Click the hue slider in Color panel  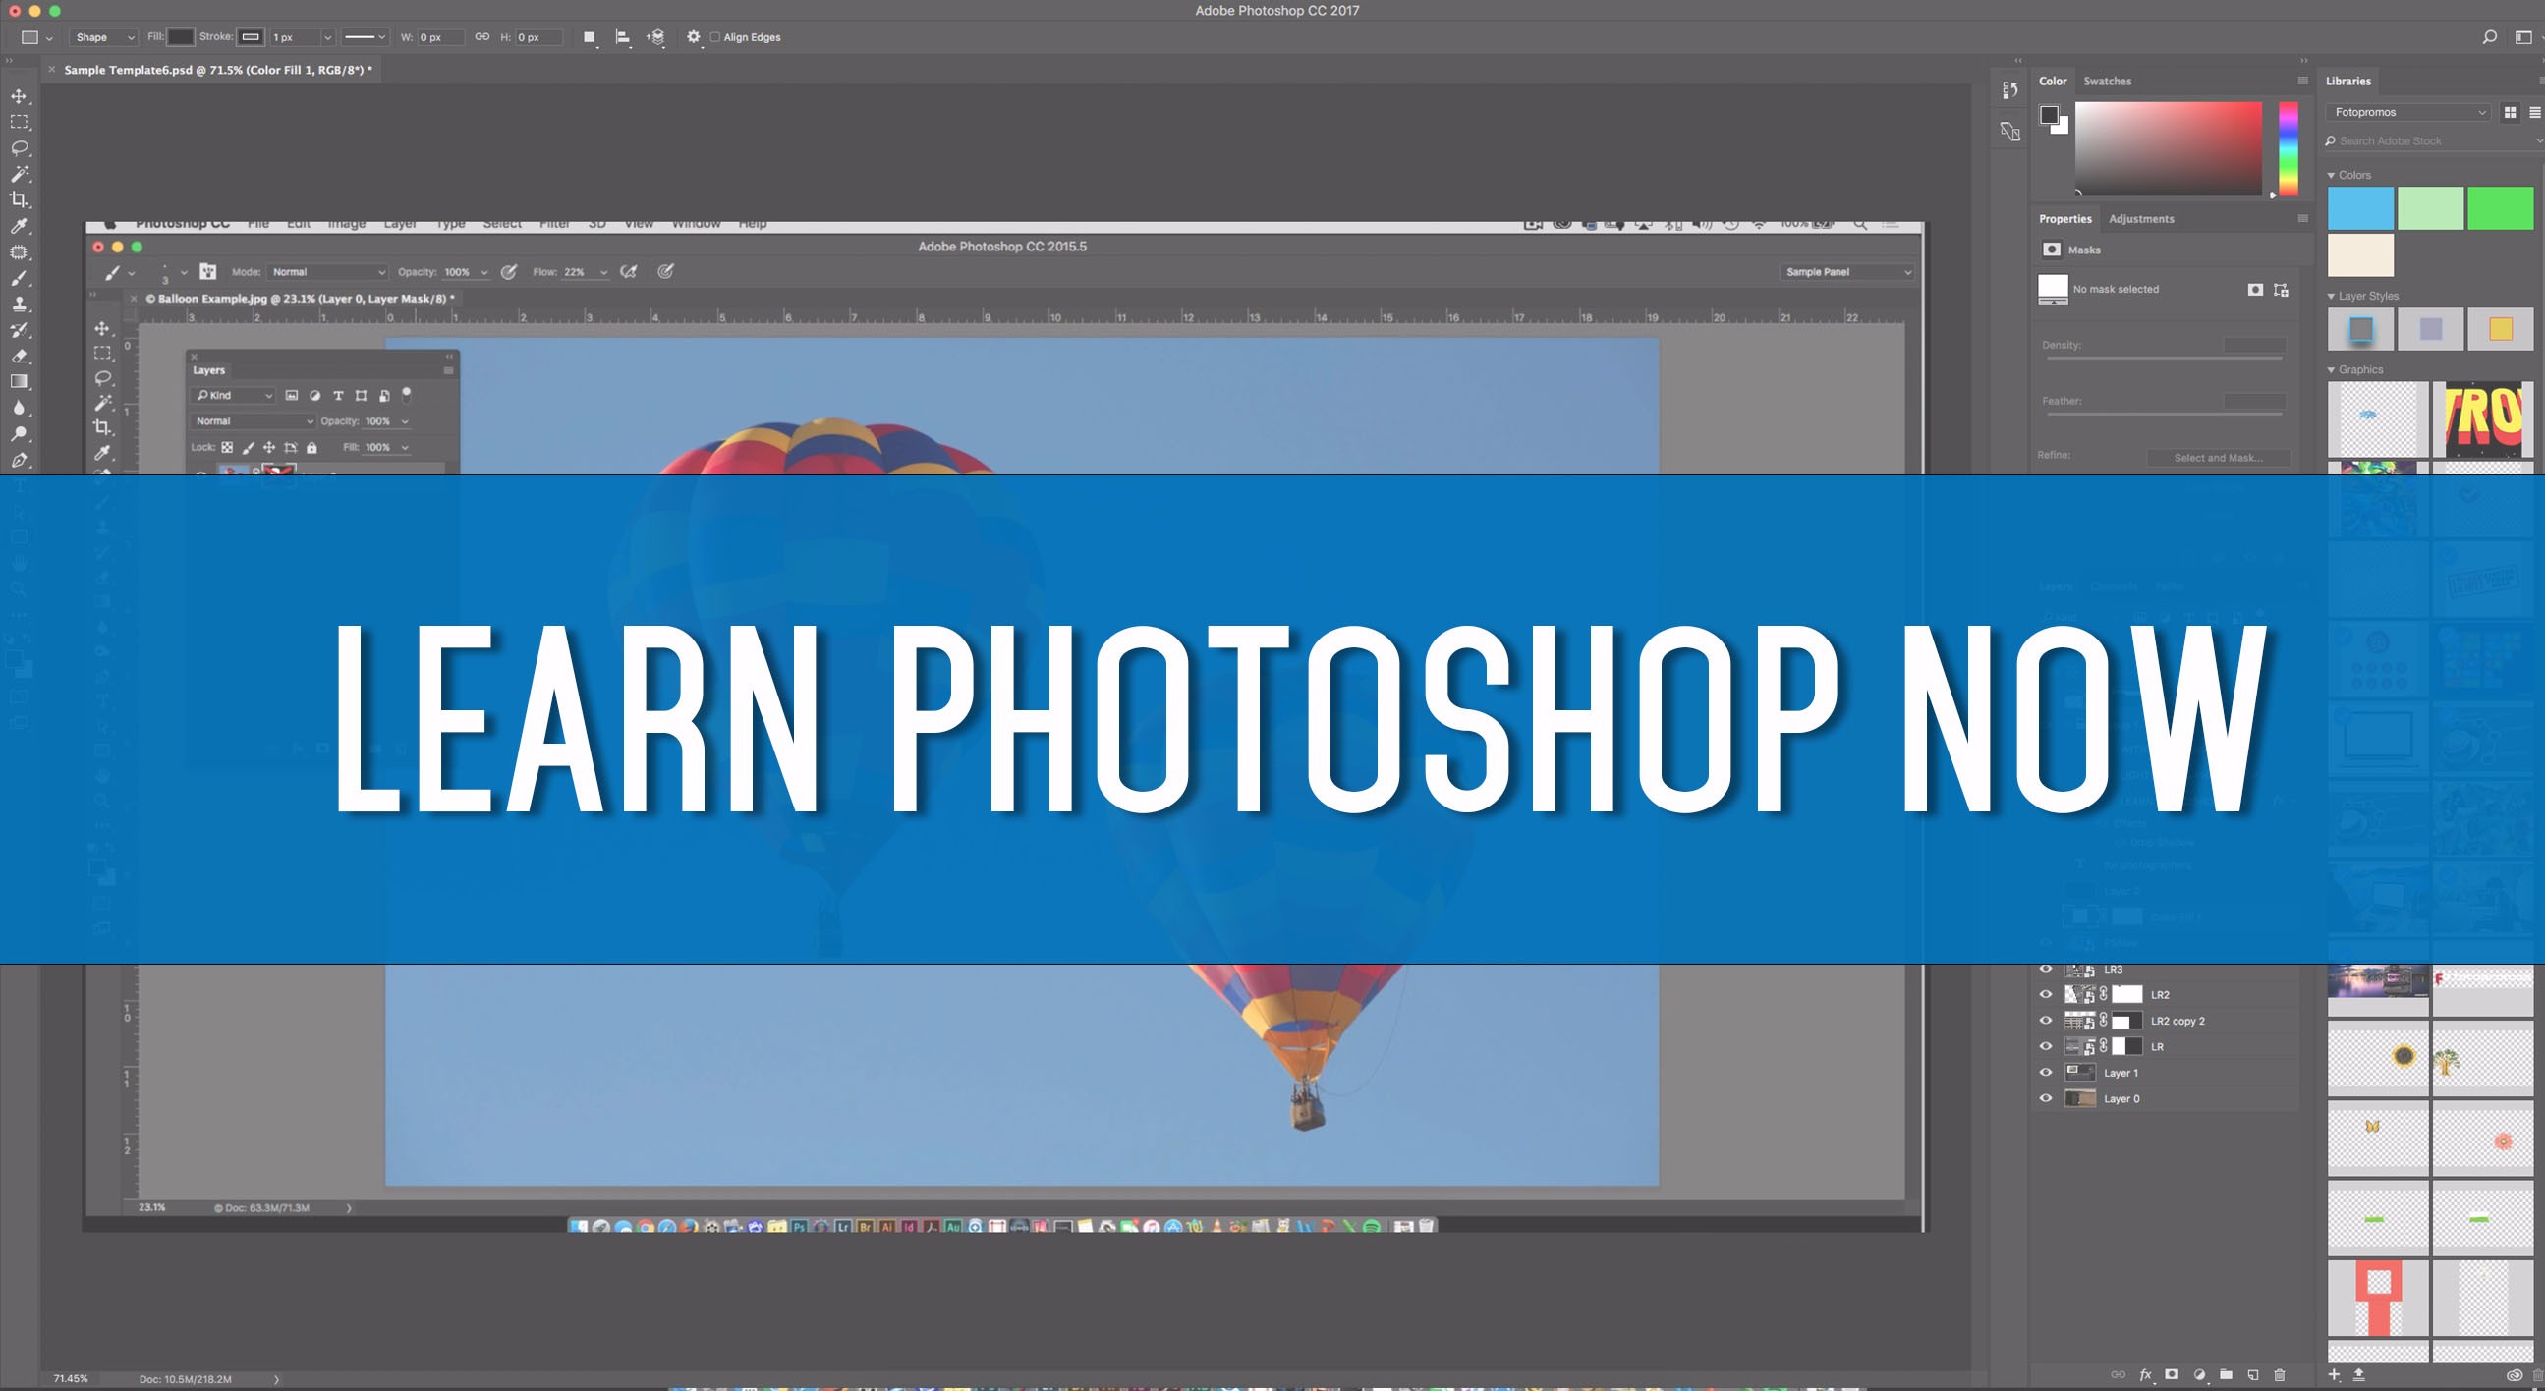(2289, 148)
